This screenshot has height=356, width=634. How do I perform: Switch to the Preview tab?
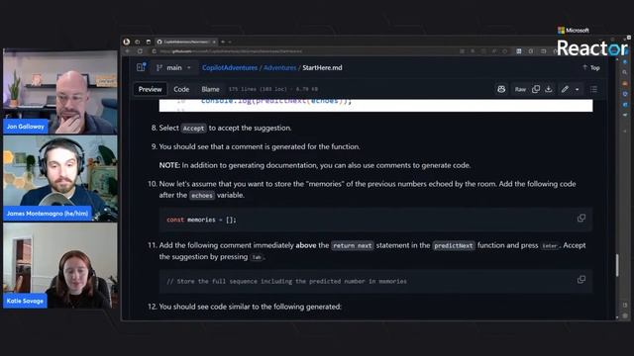pos(150,89)
